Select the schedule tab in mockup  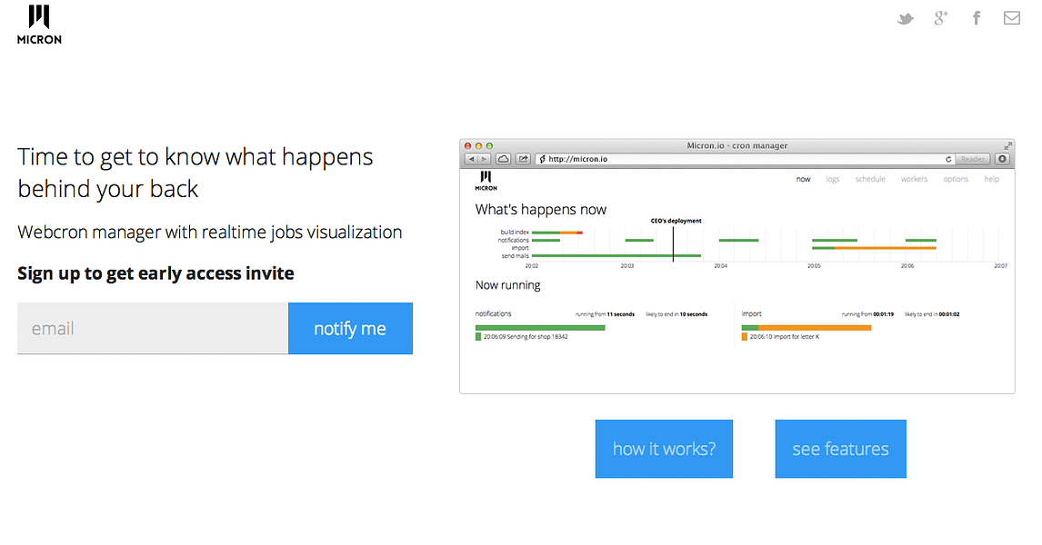[870, 179]
